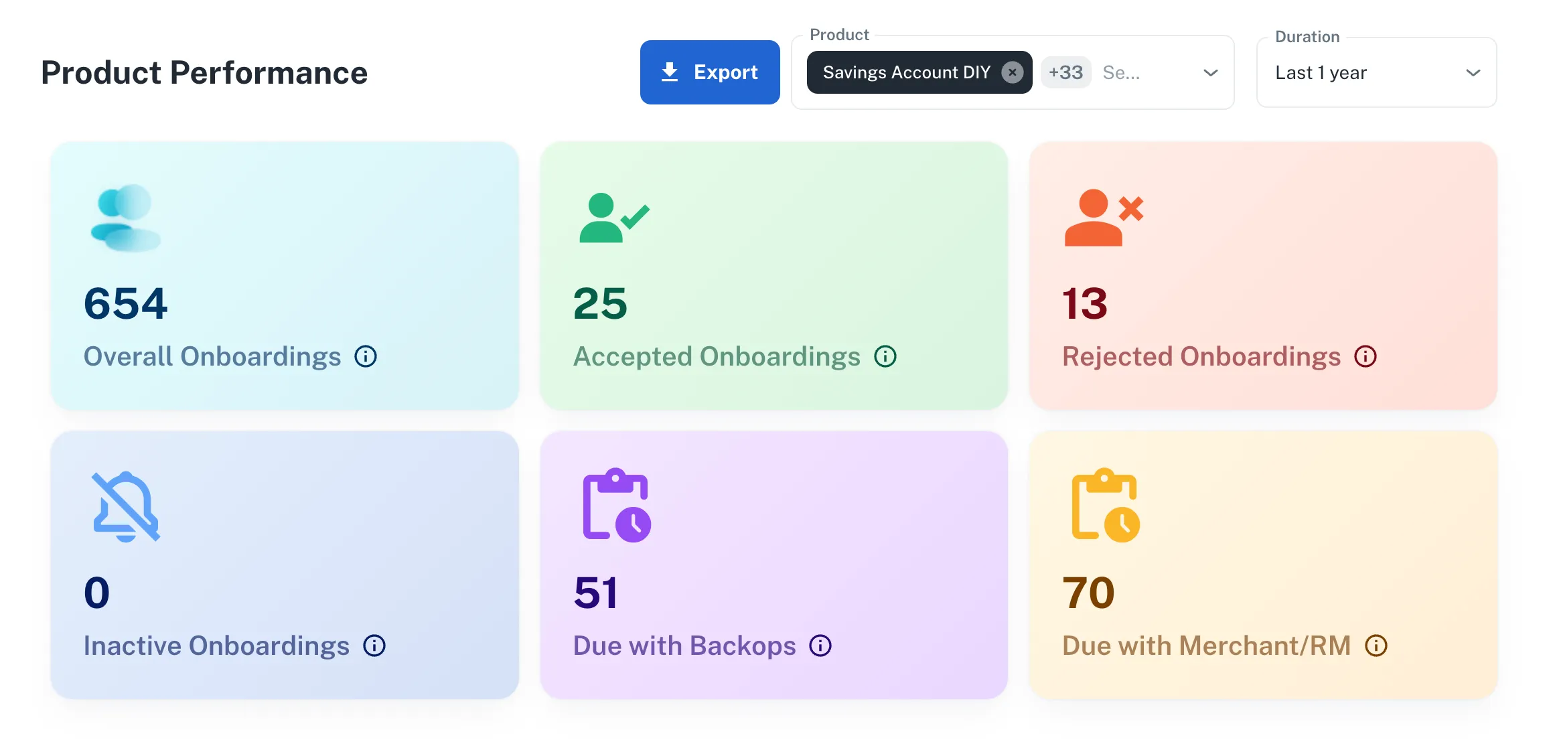
Task: Click the Export button
Action: tap(710, 72)
